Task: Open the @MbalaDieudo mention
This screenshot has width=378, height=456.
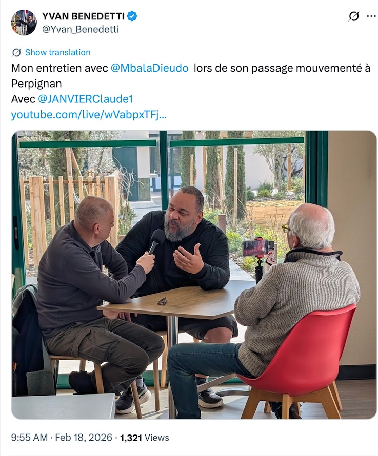Action: 150,68
